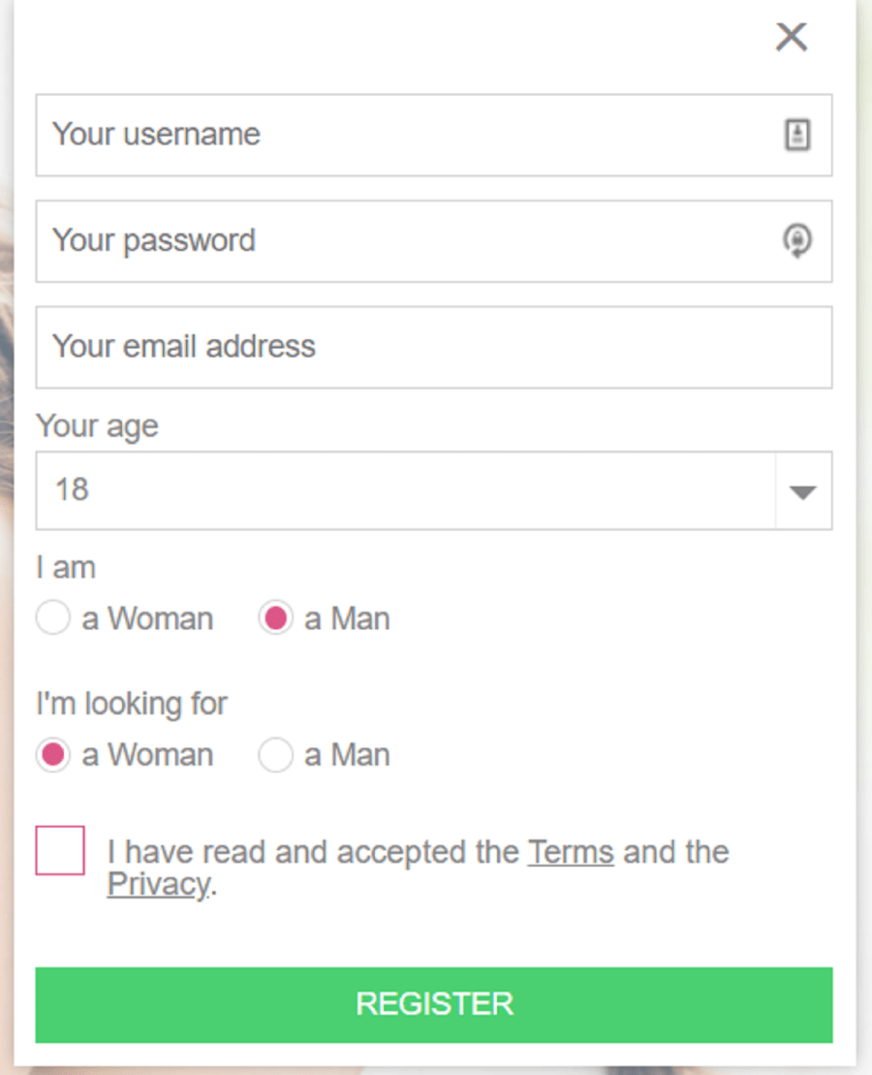Viewport: 872px width, 1075px height.
Task: Check the Terms and Privacy acceptance checkbox
Action: click(59, 852)
